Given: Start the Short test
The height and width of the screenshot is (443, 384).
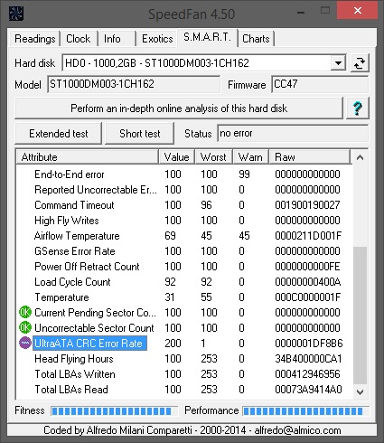Looking at the screenshot, I should pyautogui.click(x=140, y=134).
